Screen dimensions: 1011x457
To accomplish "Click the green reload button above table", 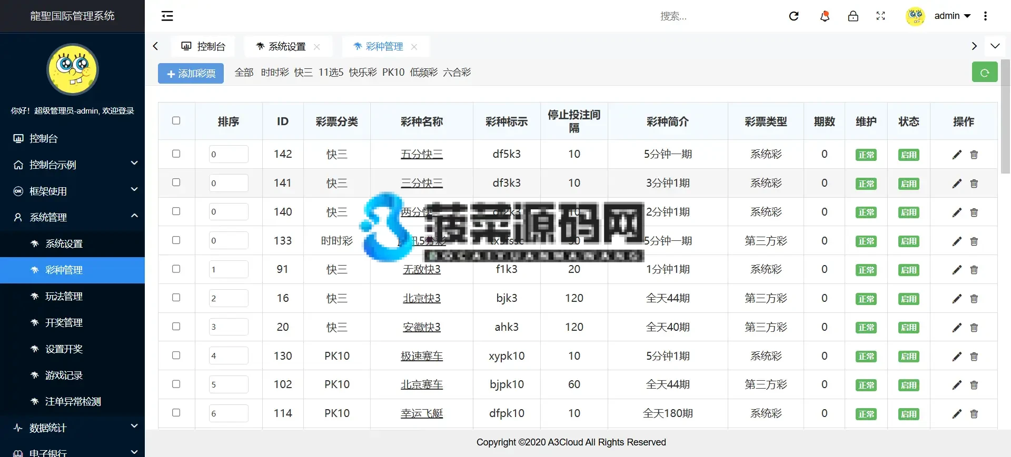I will coord(984,73).
